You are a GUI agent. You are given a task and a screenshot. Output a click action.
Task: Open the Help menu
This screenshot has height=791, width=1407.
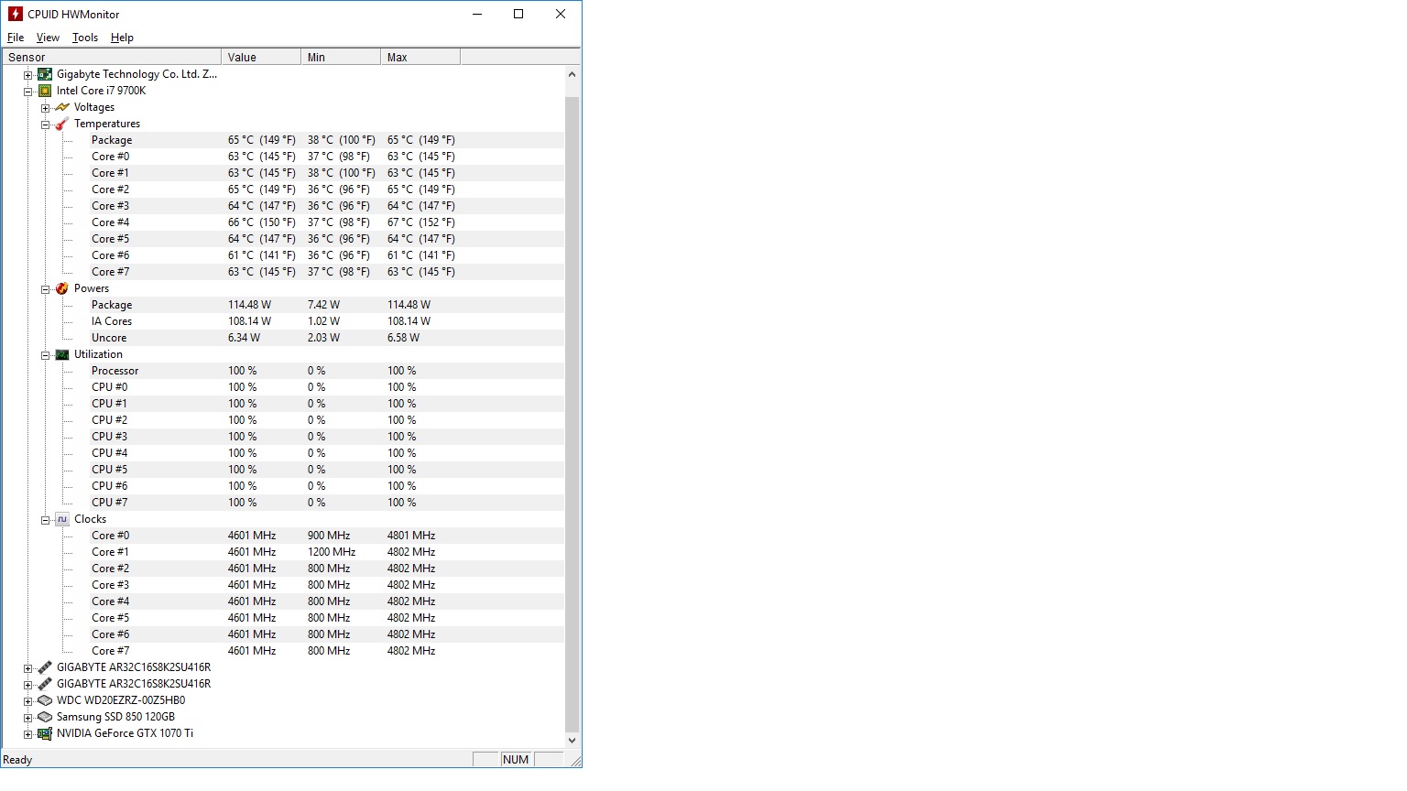(x=122, y=38)
